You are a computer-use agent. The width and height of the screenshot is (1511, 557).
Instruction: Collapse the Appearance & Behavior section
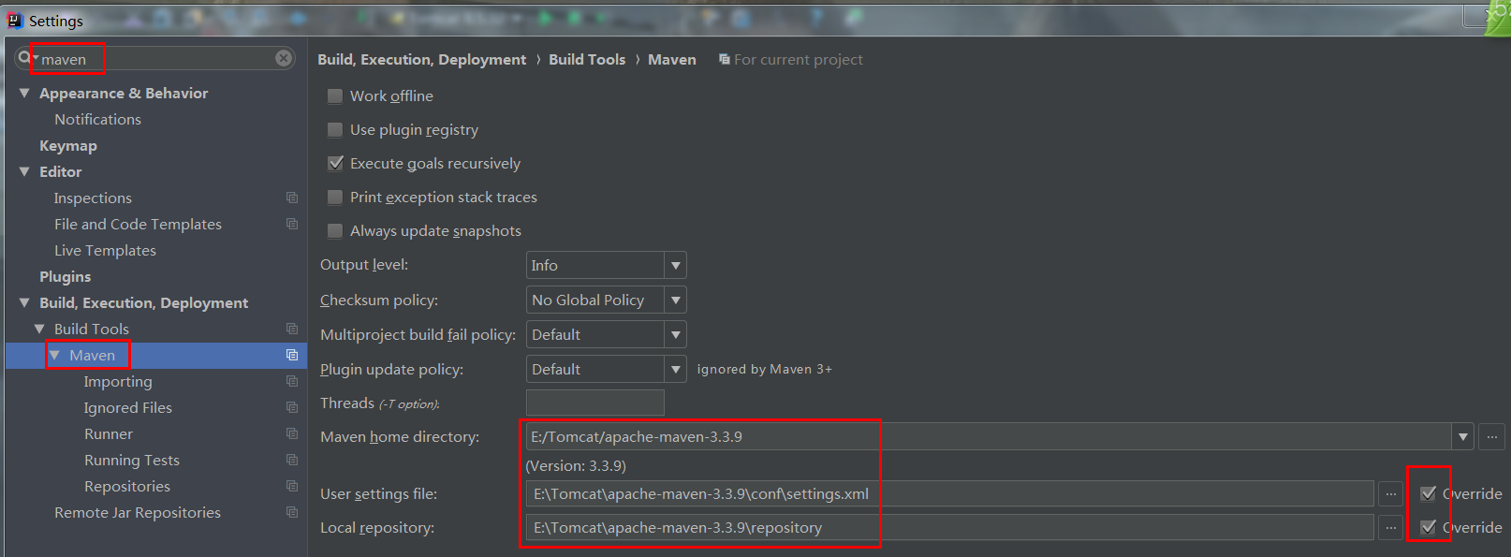click(x=24, y=93)
